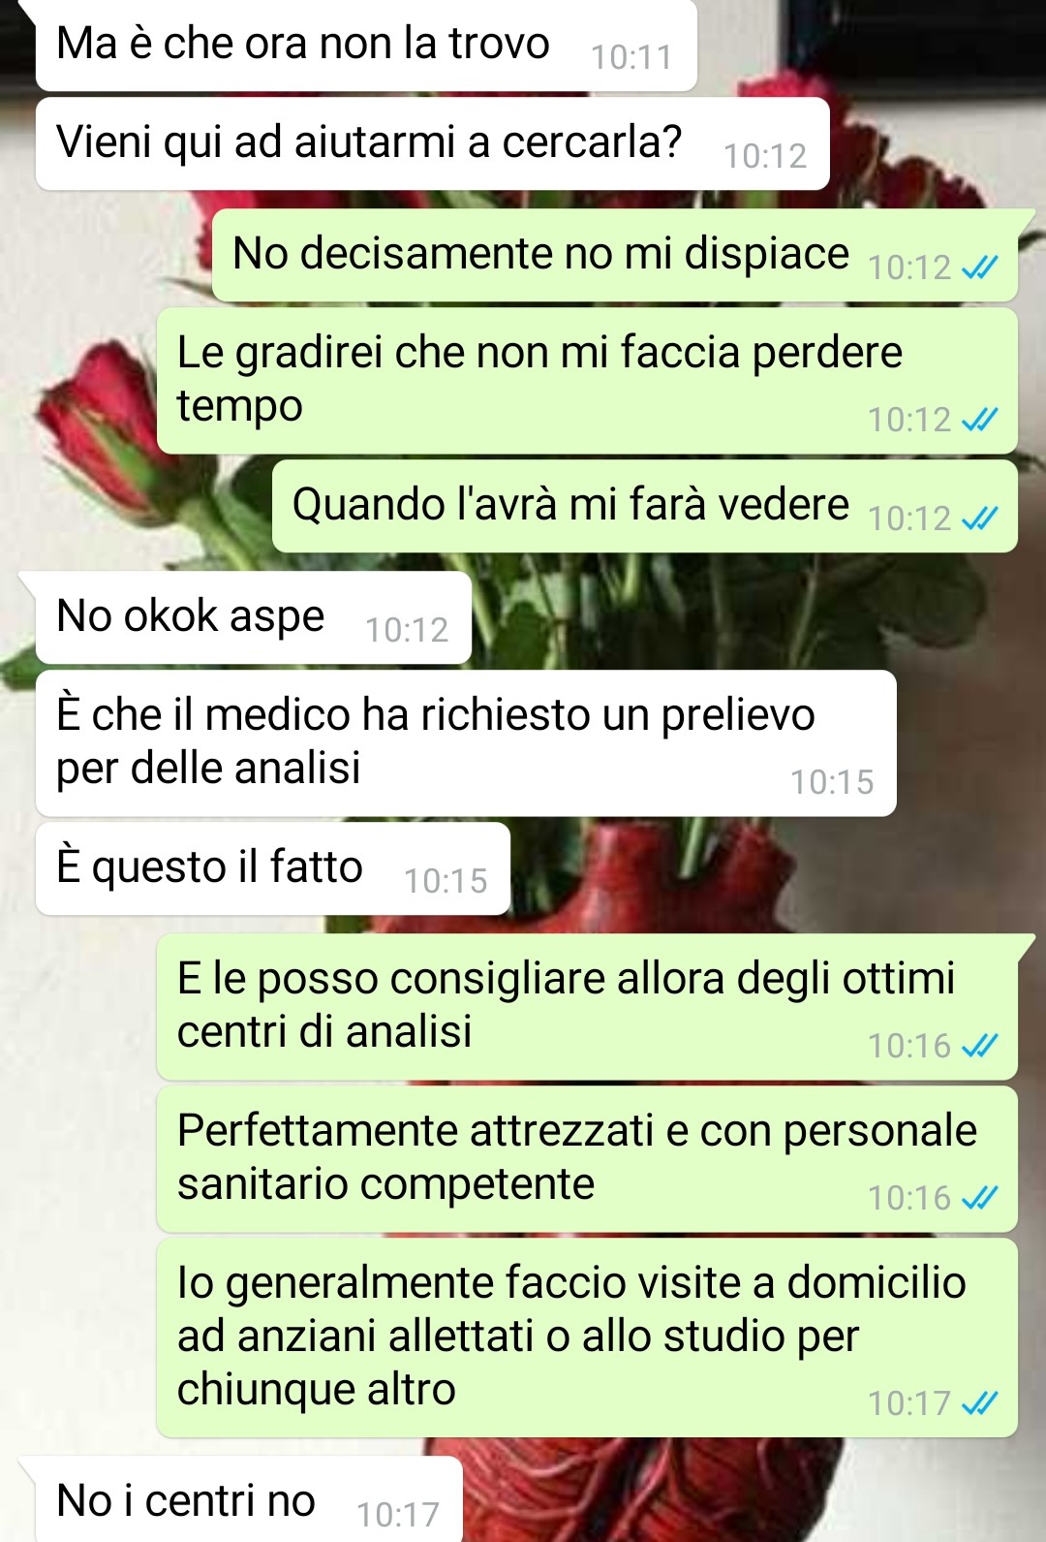Tap the message 'No decisamente no mi dispiace'
This screenshot has width=1046, height=1542.
click(x=614, y=255)
